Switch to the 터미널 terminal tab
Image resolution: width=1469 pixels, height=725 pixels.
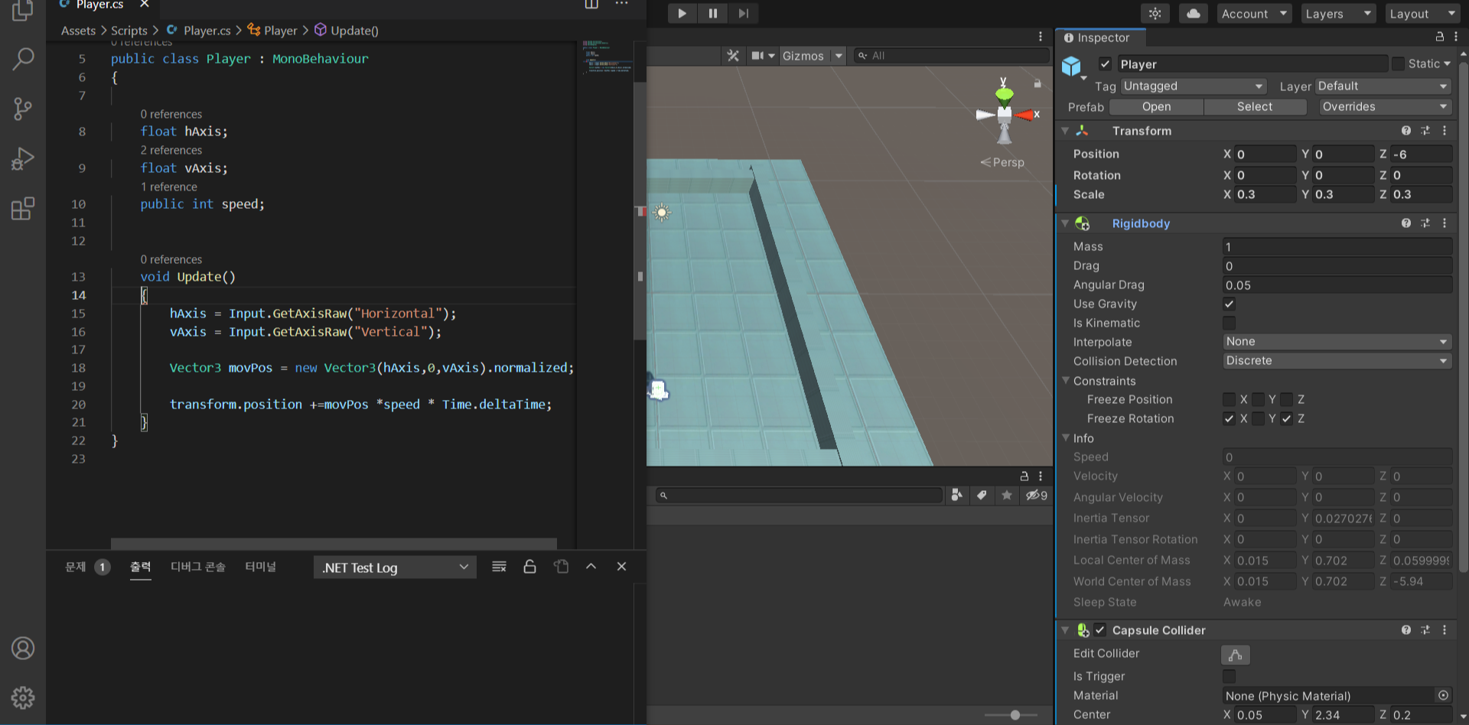(260, 567)
